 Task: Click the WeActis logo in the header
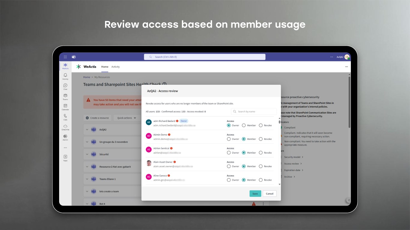click(x=78, y=67)
